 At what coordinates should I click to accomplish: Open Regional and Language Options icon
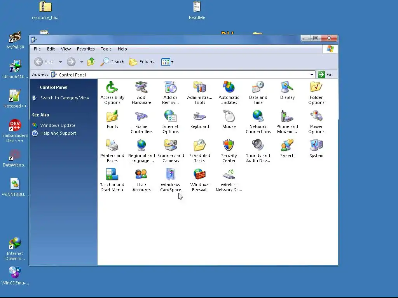click(x=141, y=151)
